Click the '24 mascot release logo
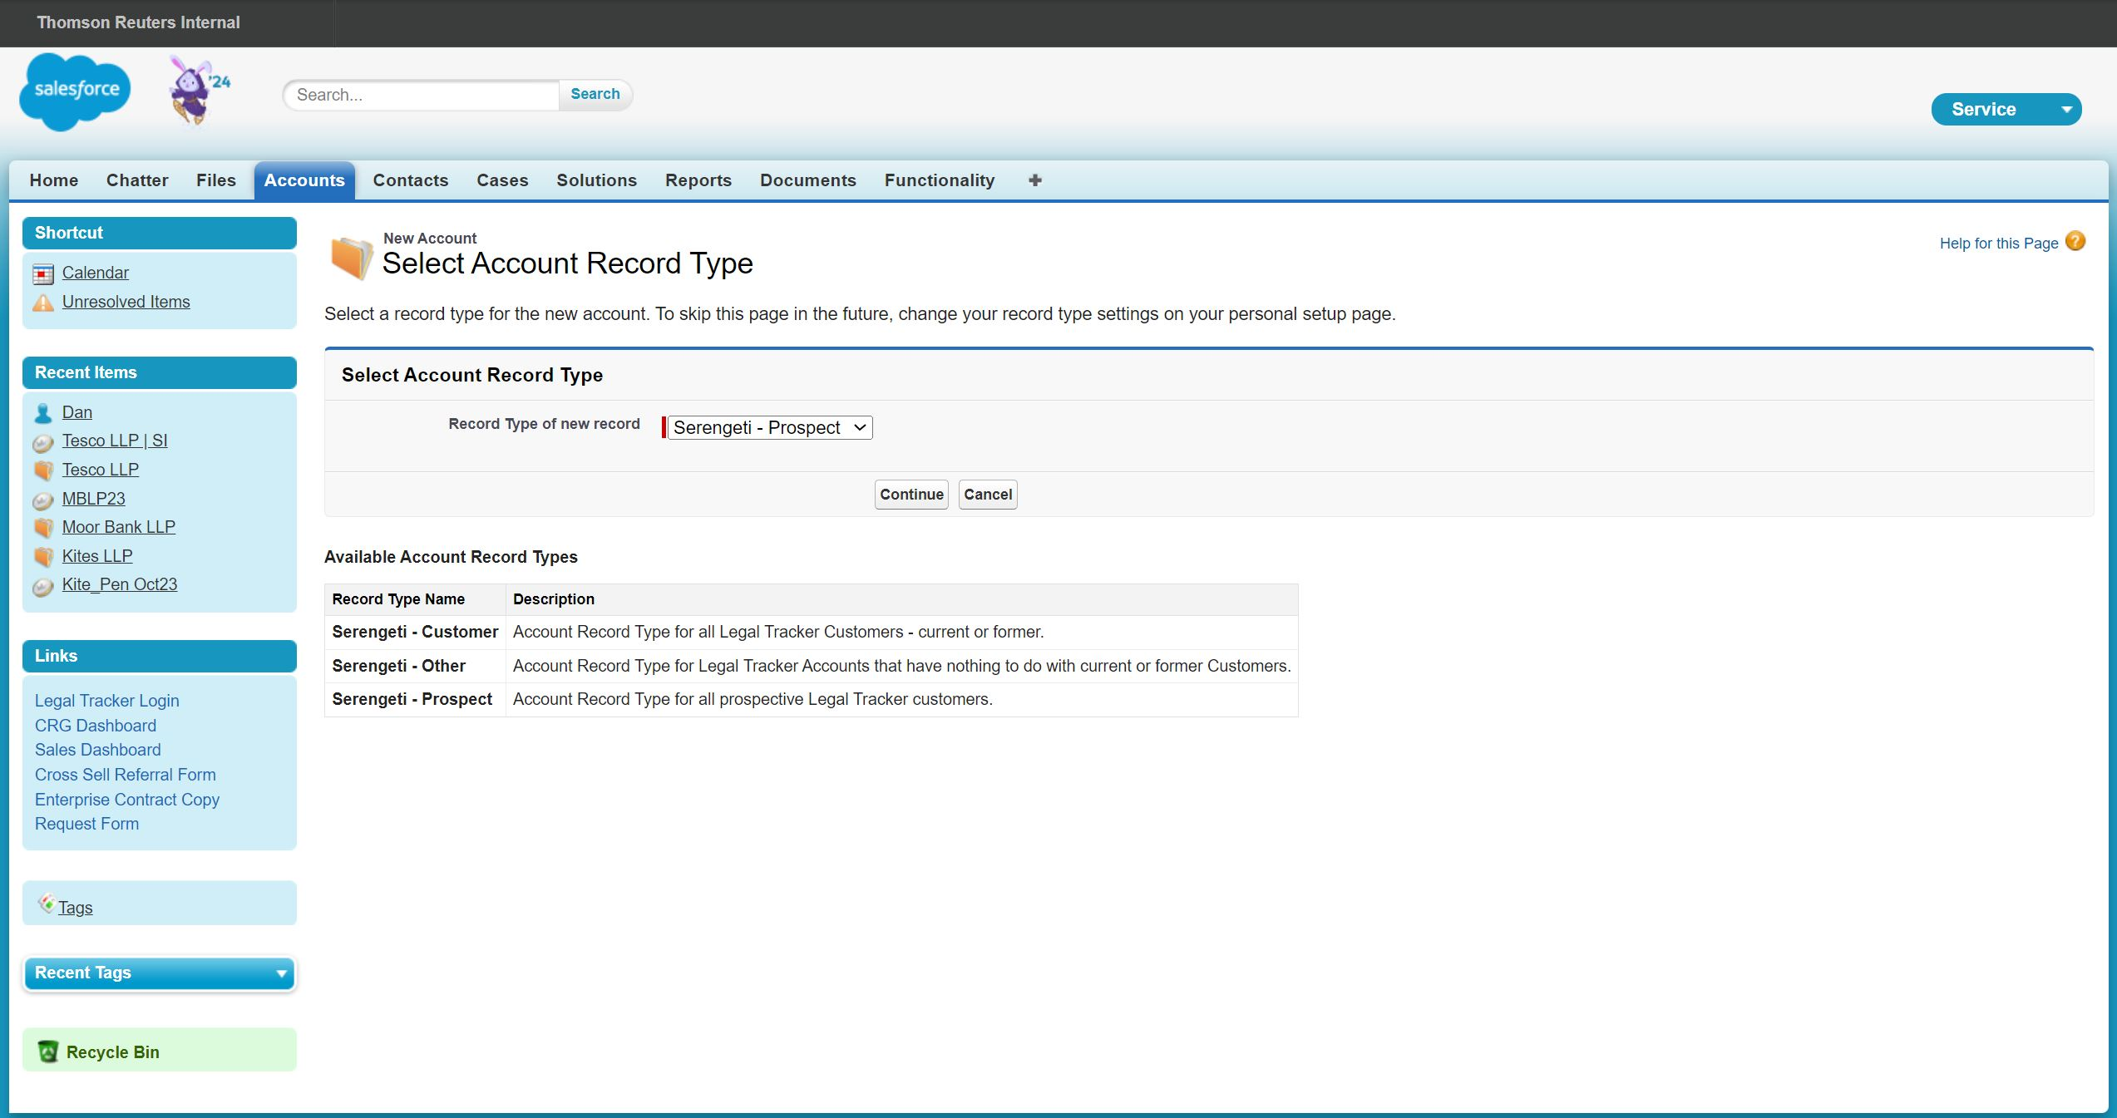 pos(199,91)
